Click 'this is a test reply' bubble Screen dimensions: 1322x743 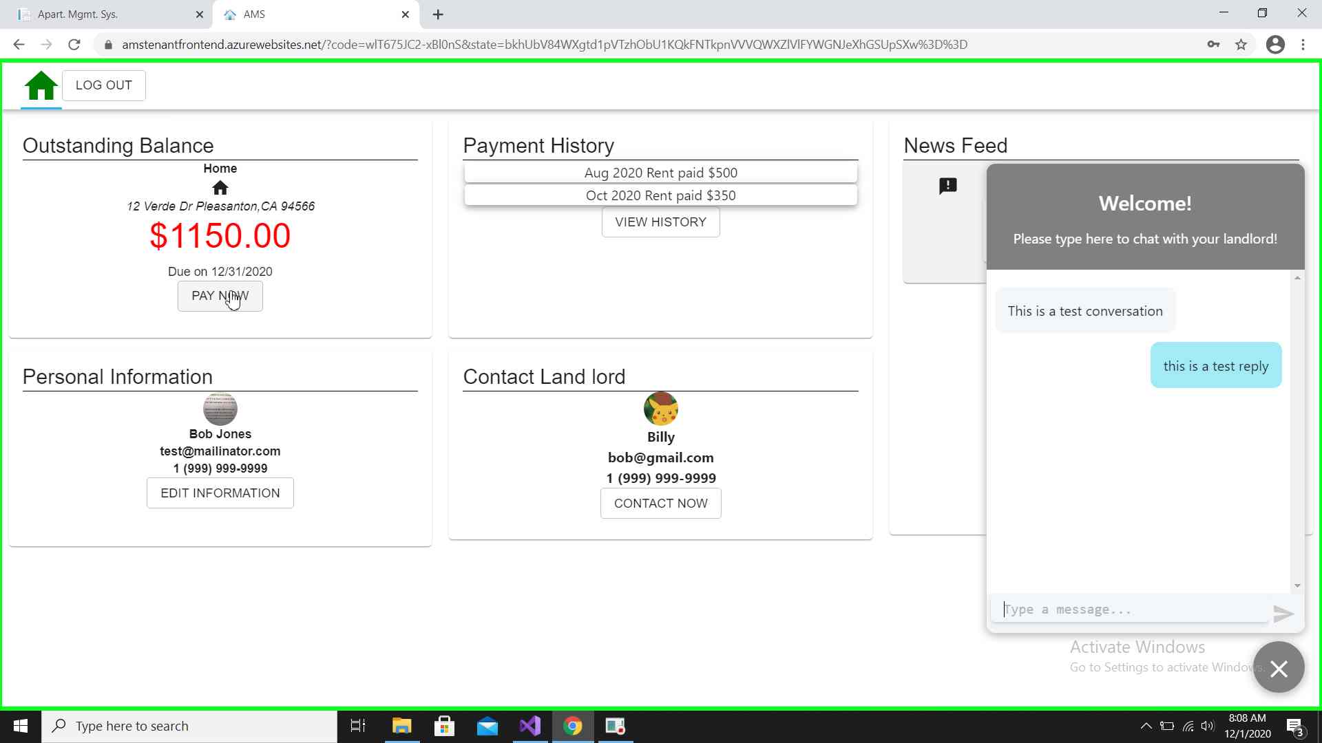(x=1216, y=366)
